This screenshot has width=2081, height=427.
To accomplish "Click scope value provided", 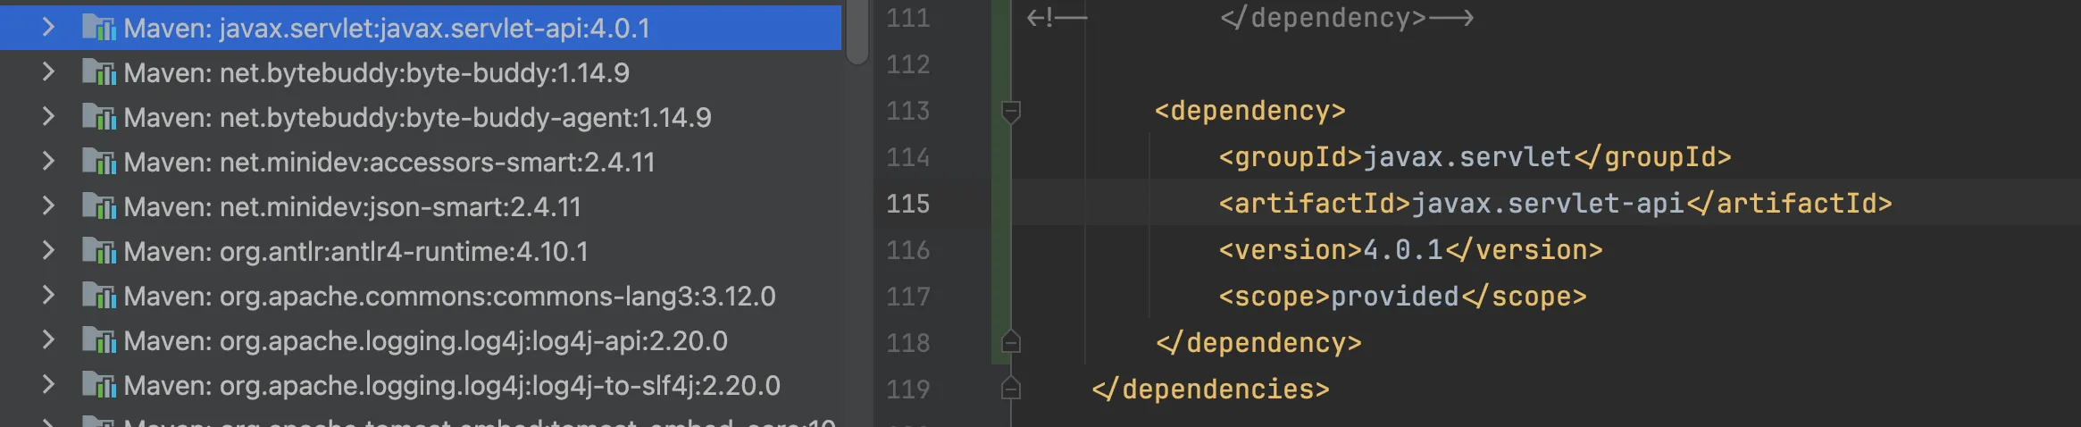I will point(1394,297).
